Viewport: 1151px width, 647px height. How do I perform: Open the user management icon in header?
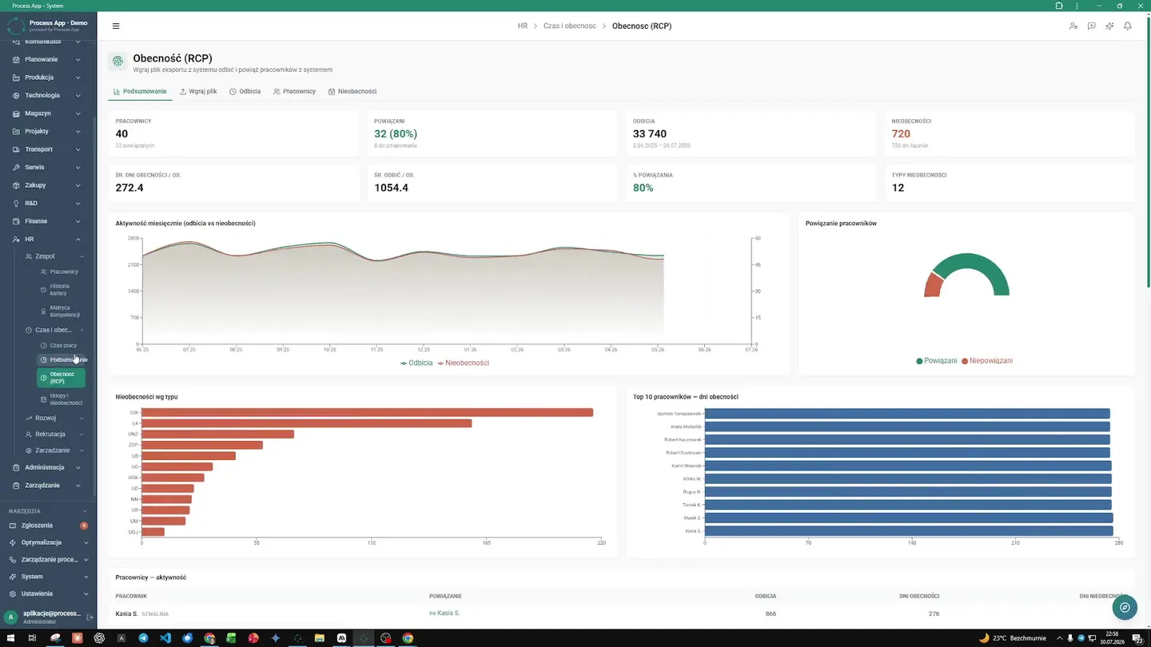coord(1073,26)
